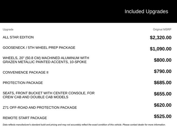Viewport: 177px width, 133px height.
Task: Click the Included Upgrades heading
Action: 146,11
